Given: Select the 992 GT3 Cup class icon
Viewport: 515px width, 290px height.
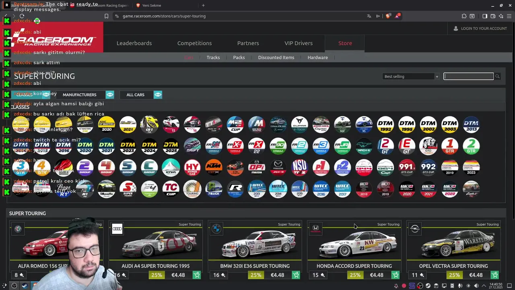Looking at the screenshot, I should 428,168.
